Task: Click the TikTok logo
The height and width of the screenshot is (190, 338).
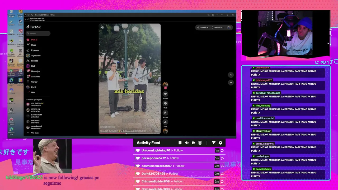Action: click(34, 27)
